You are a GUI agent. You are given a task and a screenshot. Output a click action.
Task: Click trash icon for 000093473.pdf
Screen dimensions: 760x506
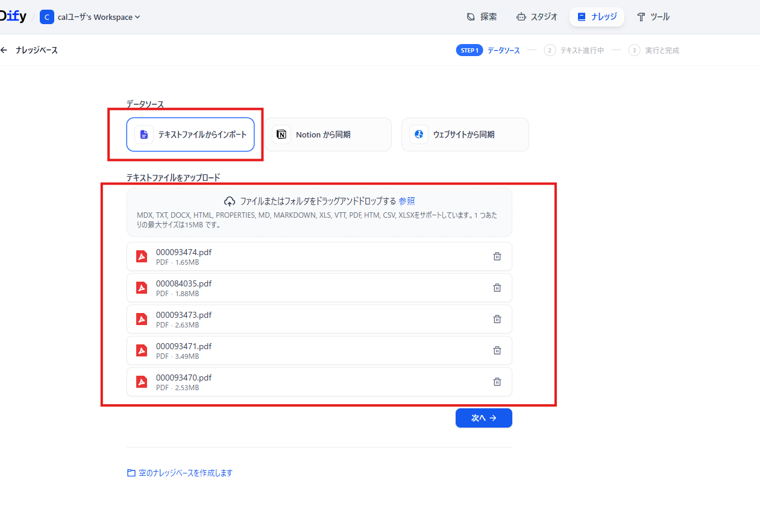coord(497,319)
